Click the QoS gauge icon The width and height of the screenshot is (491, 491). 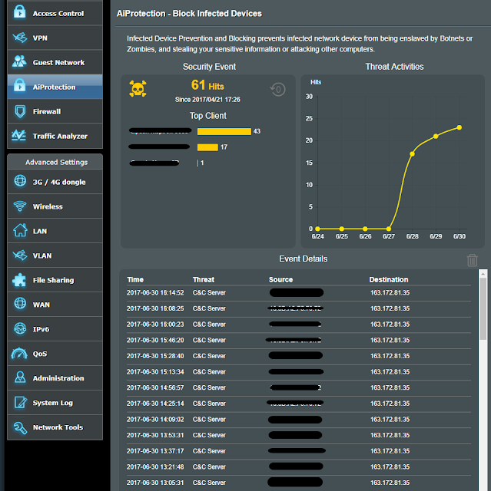[x=19, y=354]
